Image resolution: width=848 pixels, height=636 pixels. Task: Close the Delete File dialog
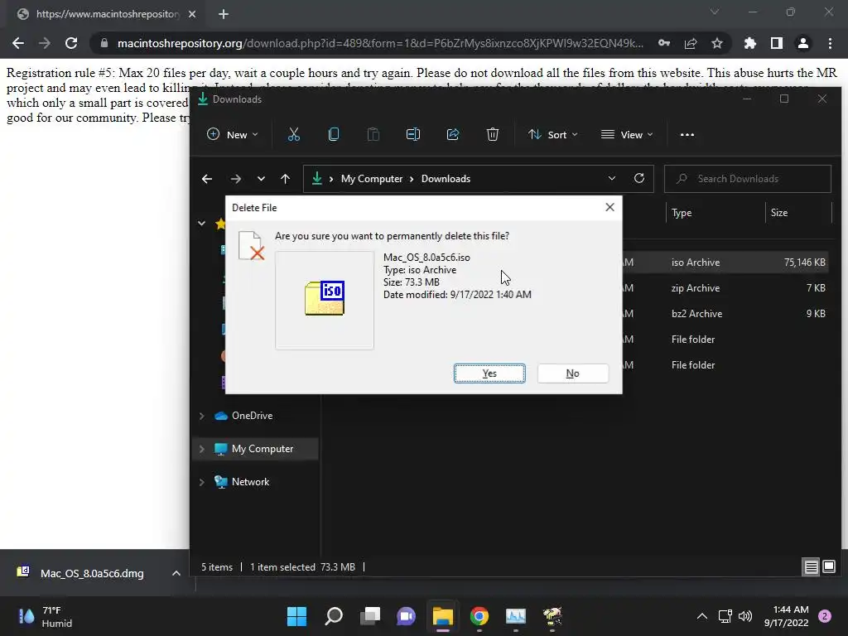609,207
